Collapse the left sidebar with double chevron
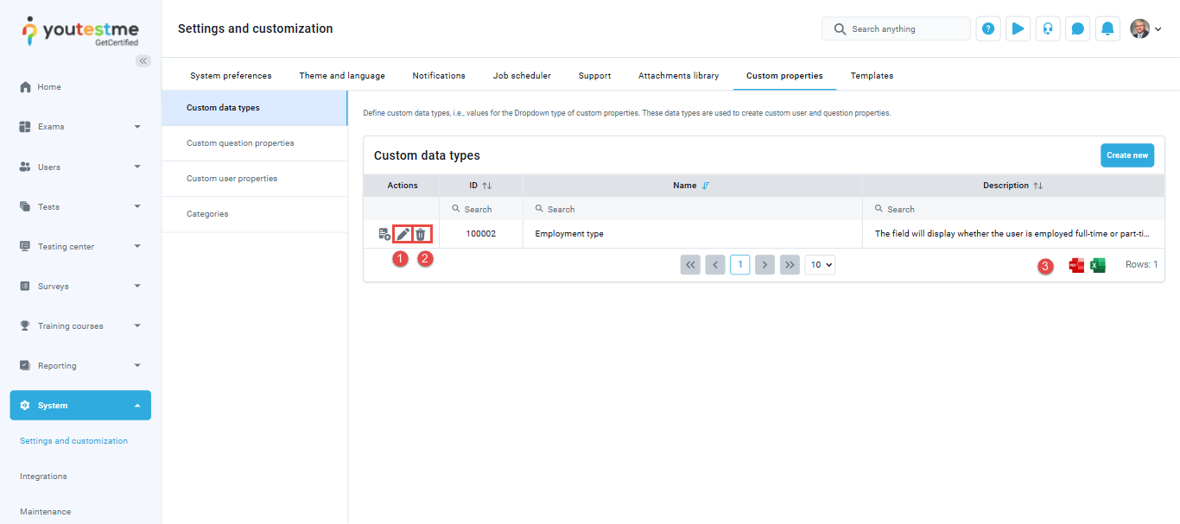 pyautogui.click(x=143, y=60)
